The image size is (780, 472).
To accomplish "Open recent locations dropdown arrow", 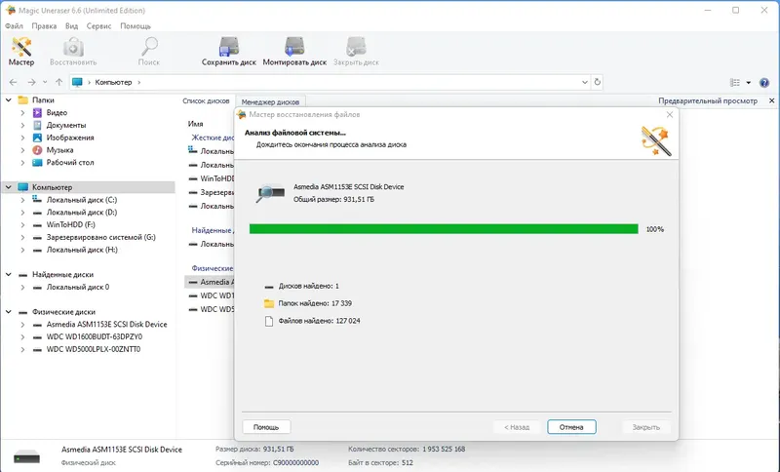I will point(45,82).
